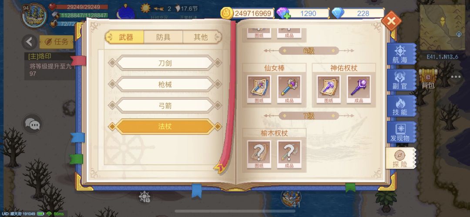The height and width of the screenshot is (217, 470).
Task: Choose the 枪械 category
Action: coord(165,84)
